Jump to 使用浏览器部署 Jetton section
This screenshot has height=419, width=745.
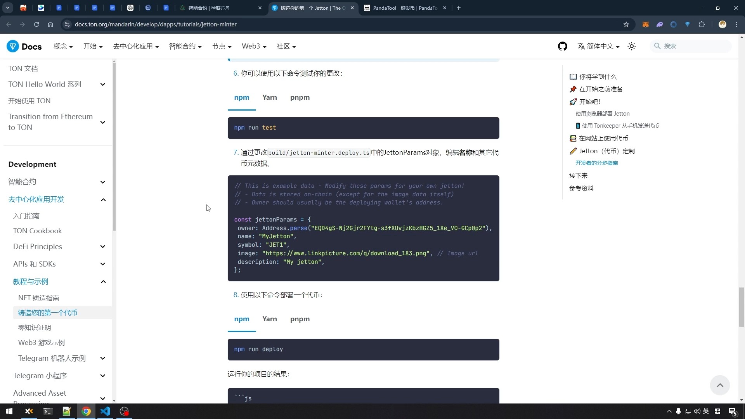tap(603, 114)
